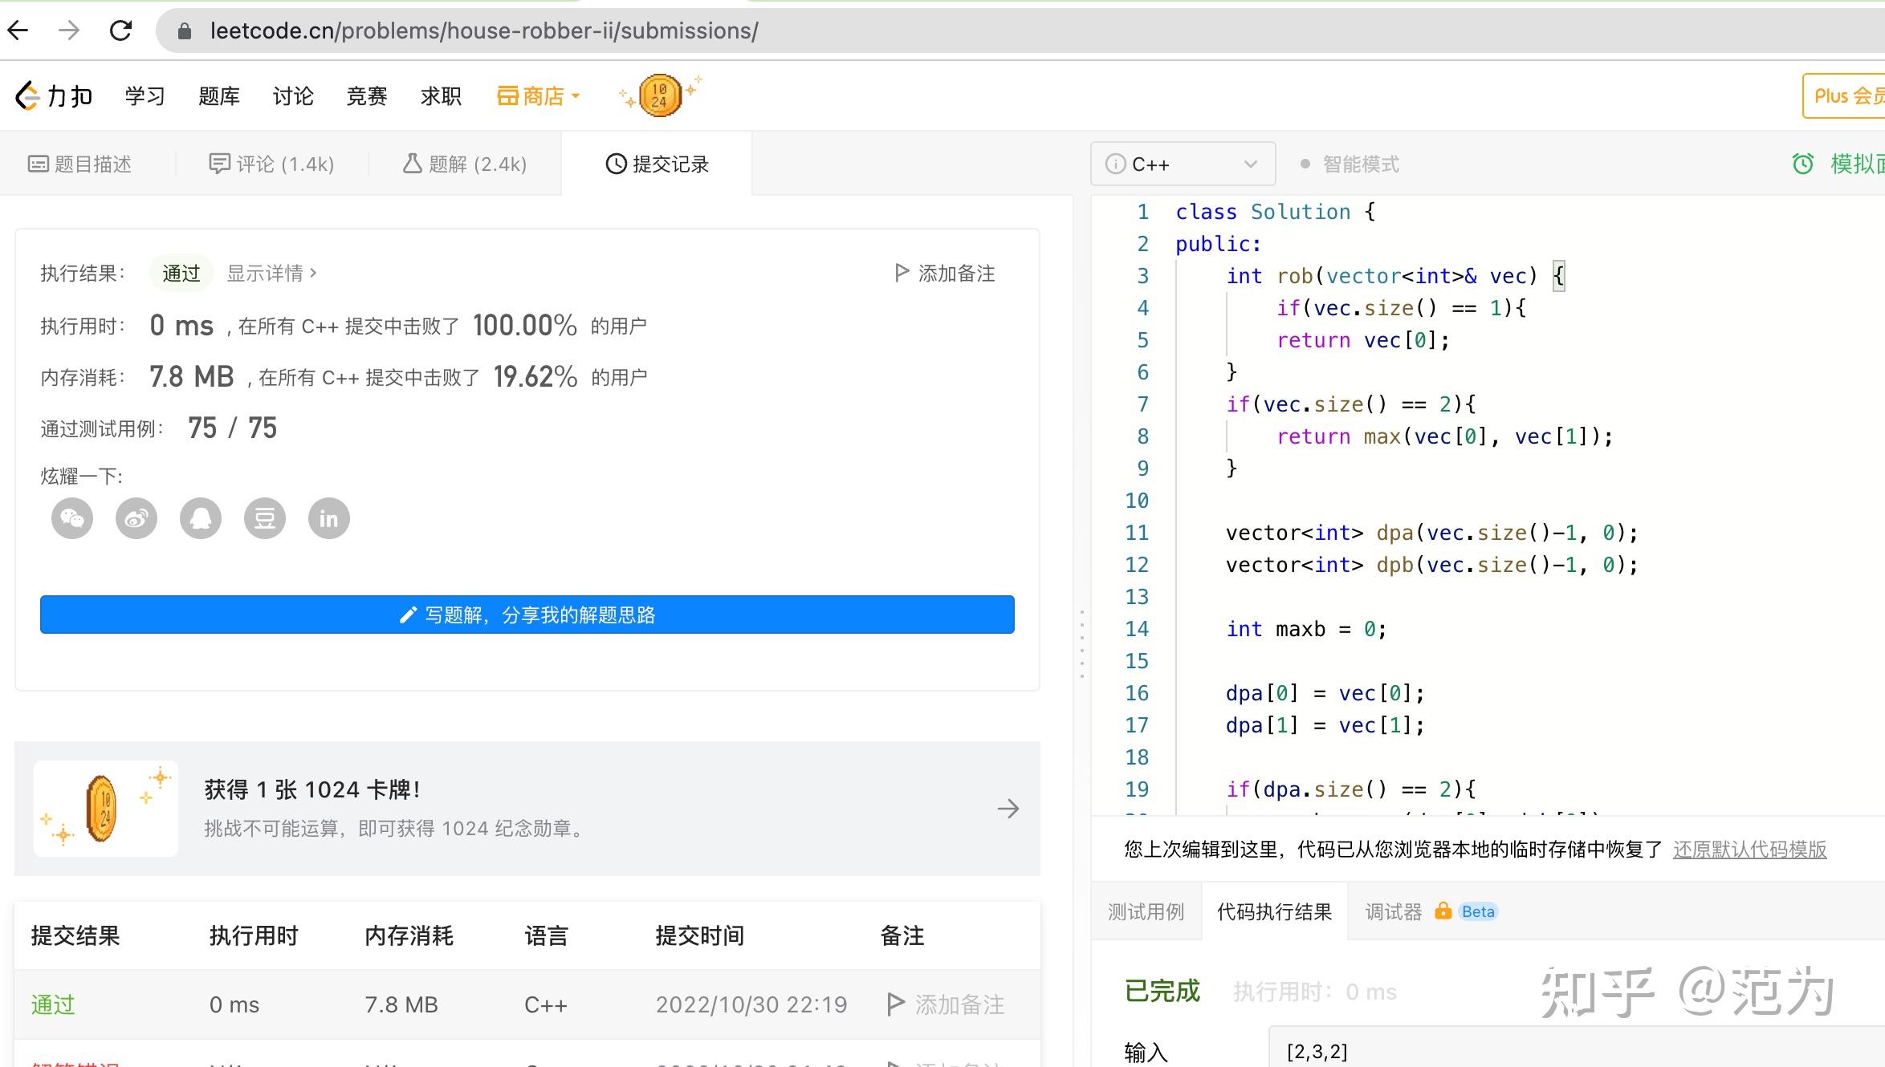Open the 题库 menu item
Viewport: 1885px width, 1067px height.
point(219,96)
